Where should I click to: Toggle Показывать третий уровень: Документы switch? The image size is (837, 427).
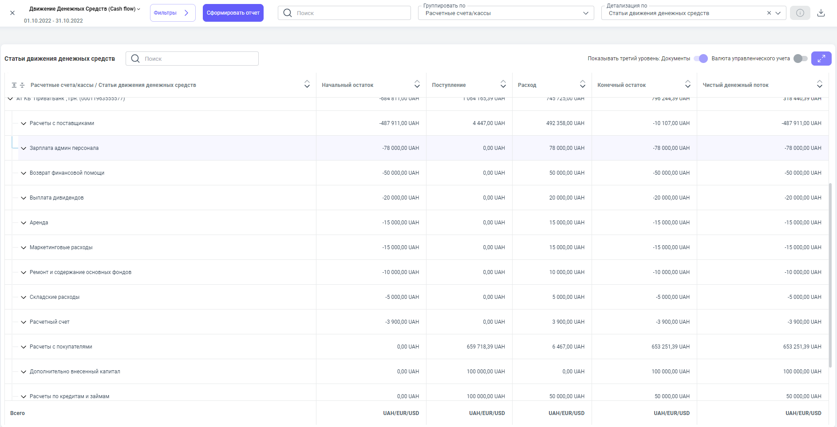point(701,59)
